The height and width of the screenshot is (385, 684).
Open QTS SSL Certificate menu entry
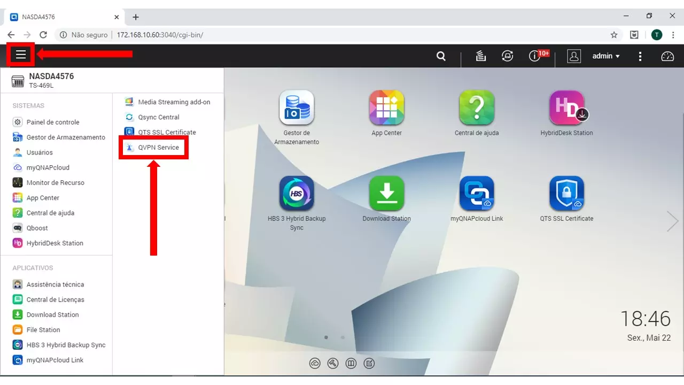pyautogui.click(x=168, y=132)
